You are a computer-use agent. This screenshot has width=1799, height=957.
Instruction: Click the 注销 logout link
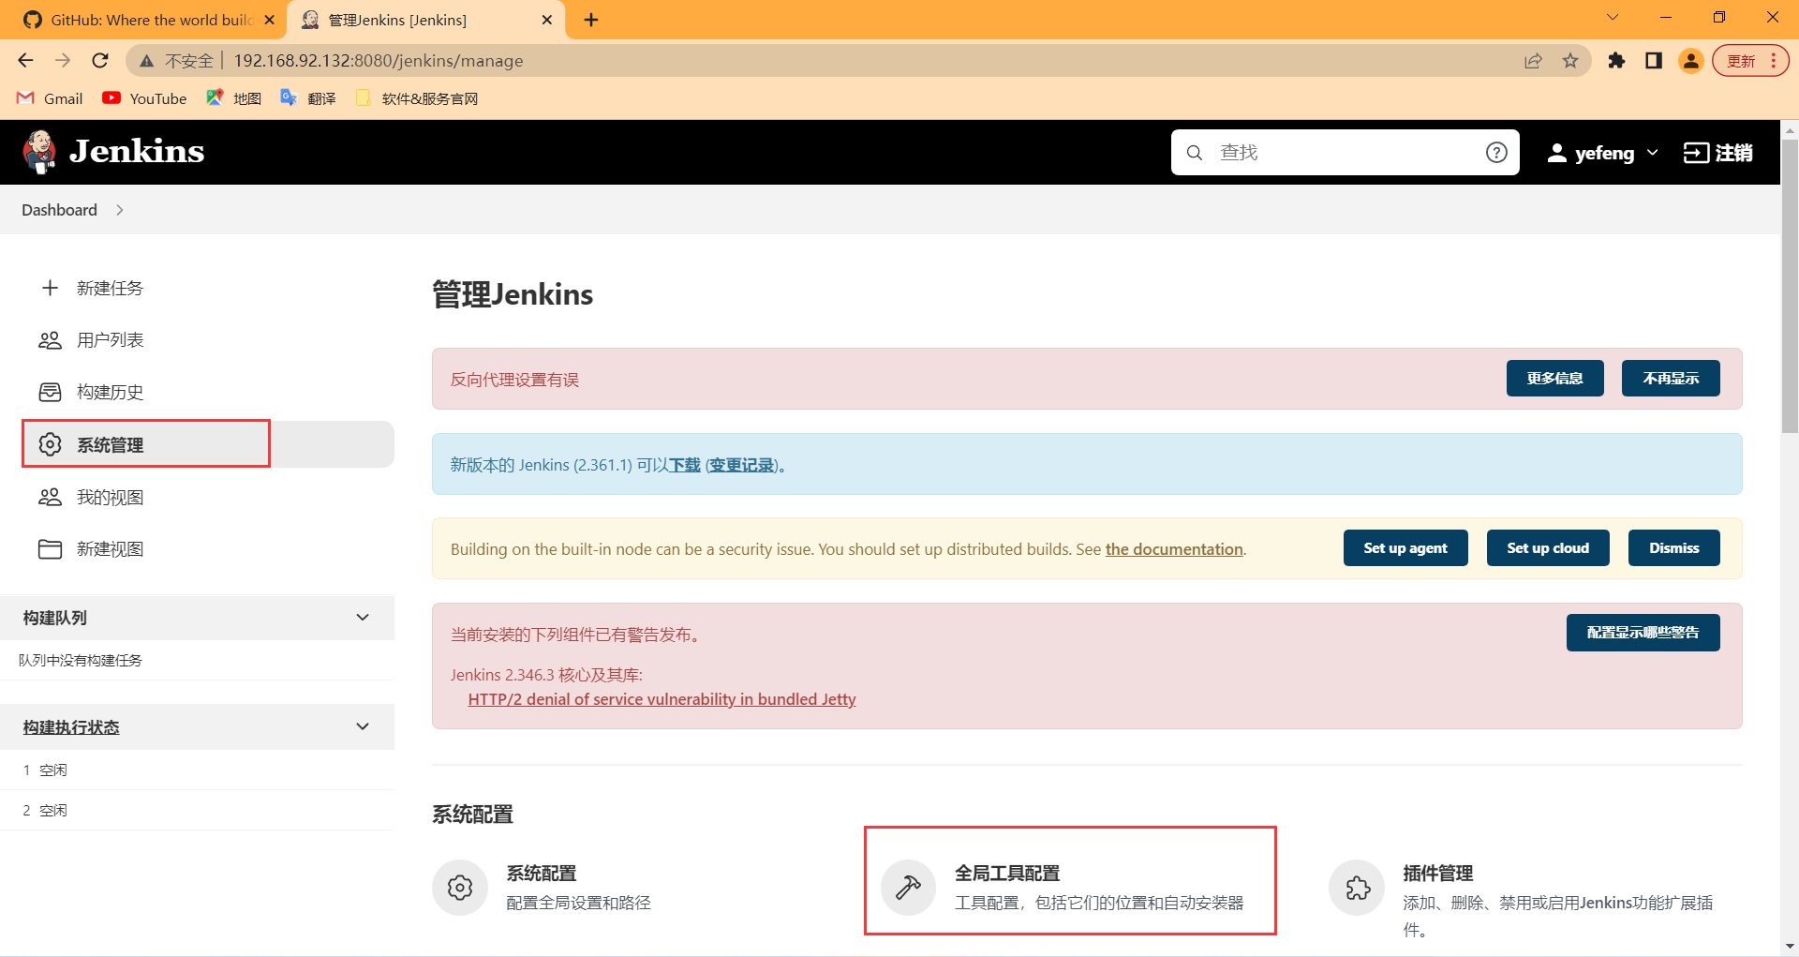[1718, 153]
